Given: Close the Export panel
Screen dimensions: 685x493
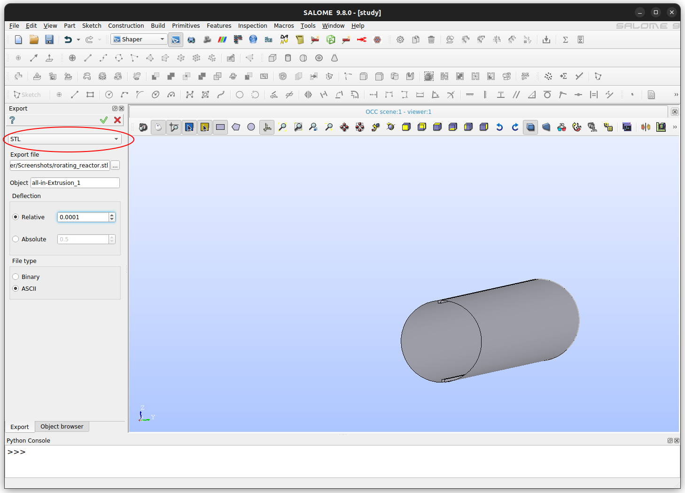Looking at the screenshot, I should 121,108.
